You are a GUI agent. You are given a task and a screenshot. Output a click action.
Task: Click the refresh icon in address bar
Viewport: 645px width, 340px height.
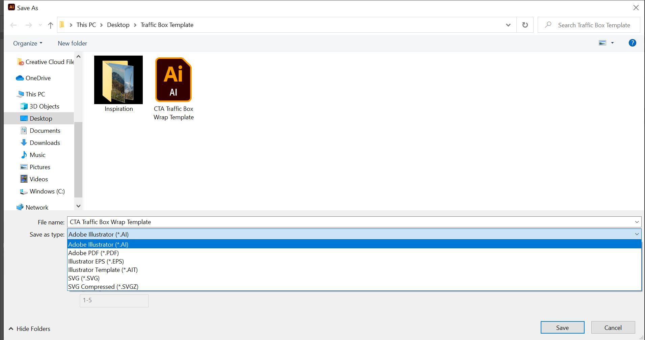(525, 25)
